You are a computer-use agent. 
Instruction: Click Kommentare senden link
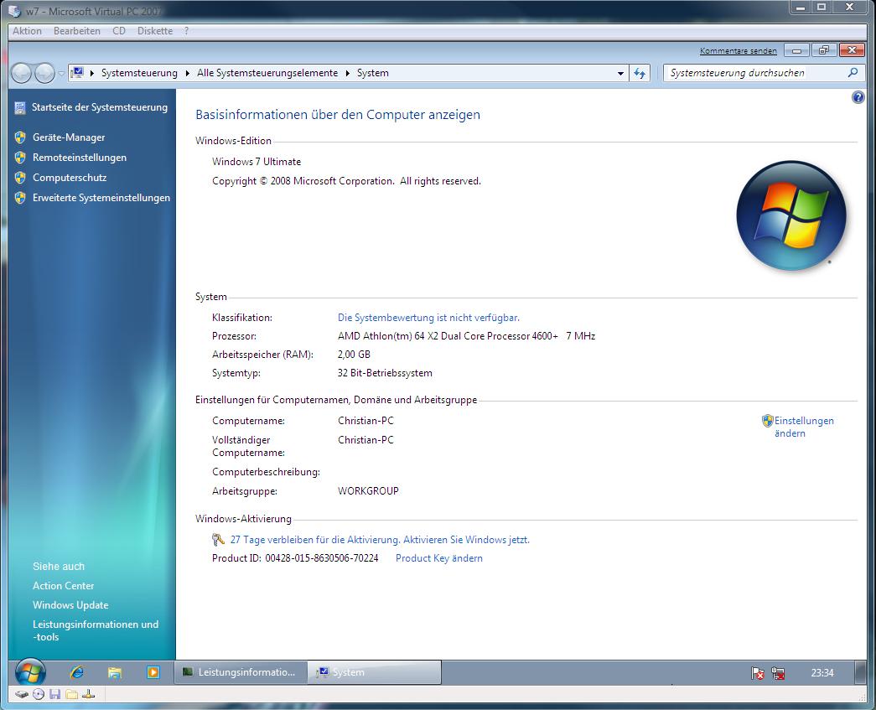(x=738, y=51)
